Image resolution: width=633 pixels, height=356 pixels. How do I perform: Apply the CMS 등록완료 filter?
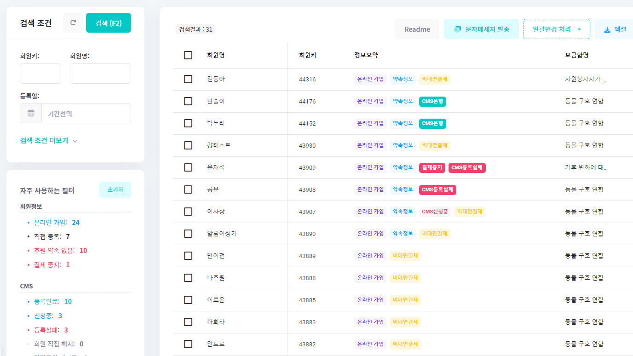coord(46,302)
